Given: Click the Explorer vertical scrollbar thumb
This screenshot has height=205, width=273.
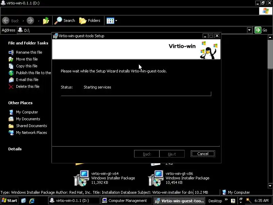Looking at the screenshot, I should coord(270,54).
